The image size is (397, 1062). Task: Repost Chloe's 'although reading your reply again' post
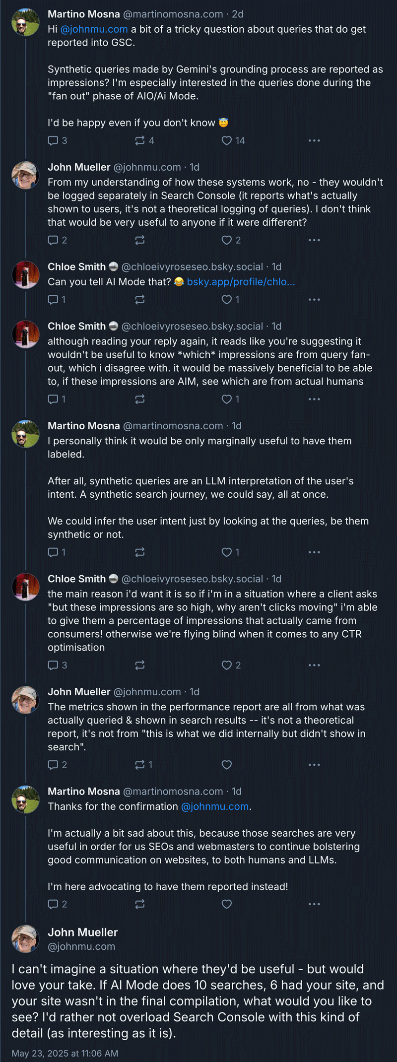coord(140,399)
